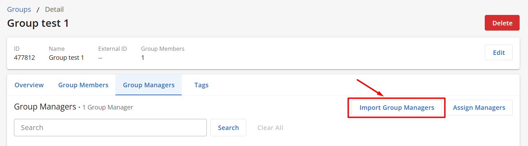Screen dimensions: 528x146
Task: Click the Edit button
Action: click(x=498, y=52)
